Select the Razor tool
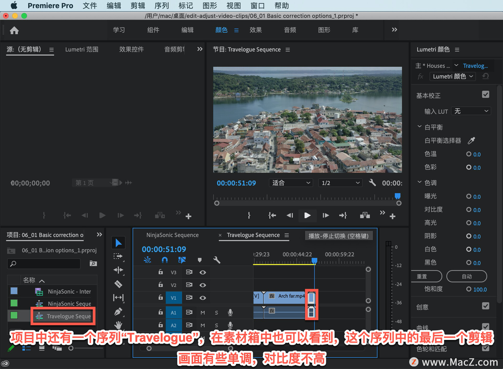Image resolution: width=503 pixels, height=369 pixels. pos(118,284)
